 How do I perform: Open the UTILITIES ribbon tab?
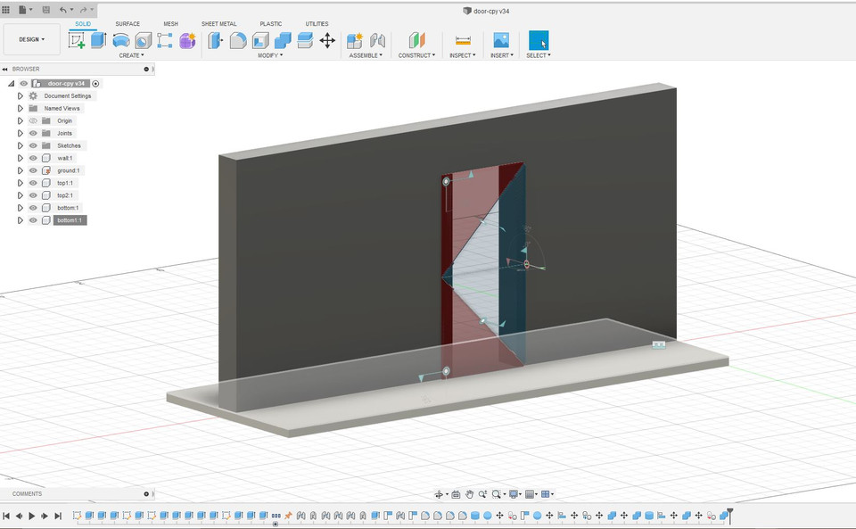(x=317, y=24)
